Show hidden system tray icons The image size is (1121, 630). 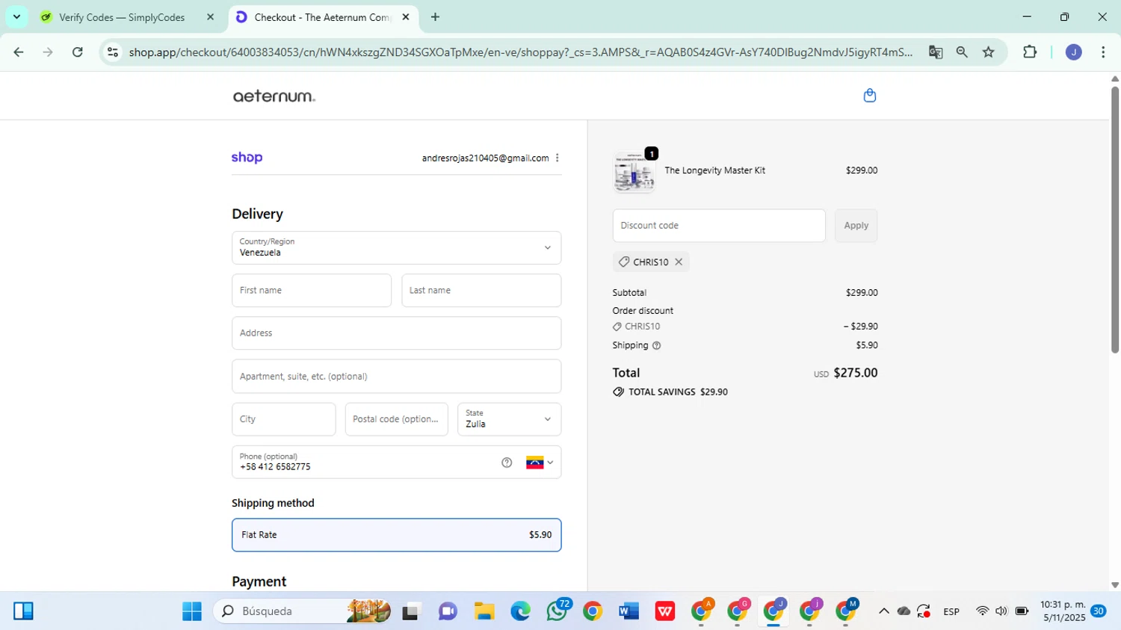[883, 611]
